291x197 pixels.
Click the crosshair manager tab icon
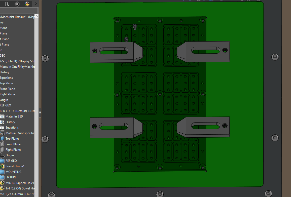(17, 4)
